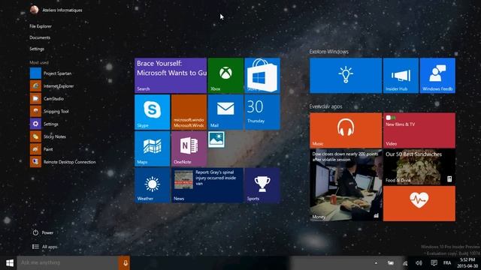Screen dimensions: 481x270
Task: Open Money tile Dow closes down story
Action: pyautogui.click(x=346, y=185)
